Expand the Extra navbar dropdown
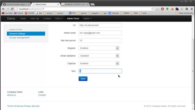Image resolution: width=195 pixels, height=110 pixels. pos(59,18)
